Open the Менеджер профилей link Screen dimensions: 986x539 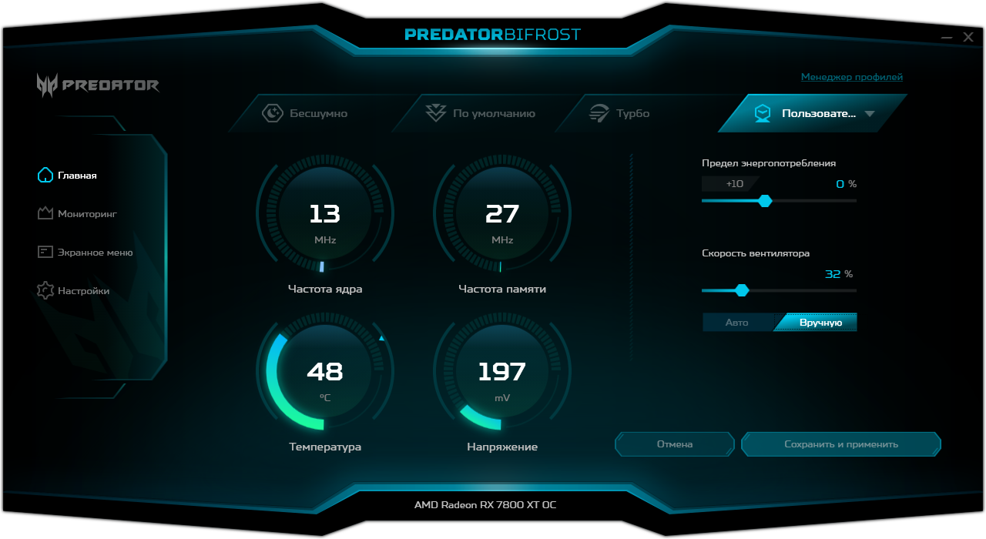coord(852,77)
